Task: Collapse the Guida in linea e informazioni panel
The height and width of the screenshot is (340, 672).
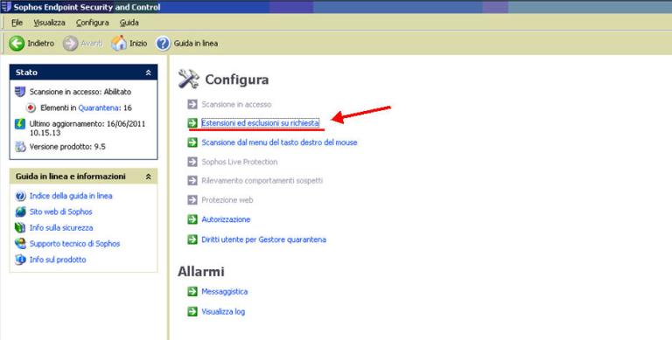Action: coord(148,177)
